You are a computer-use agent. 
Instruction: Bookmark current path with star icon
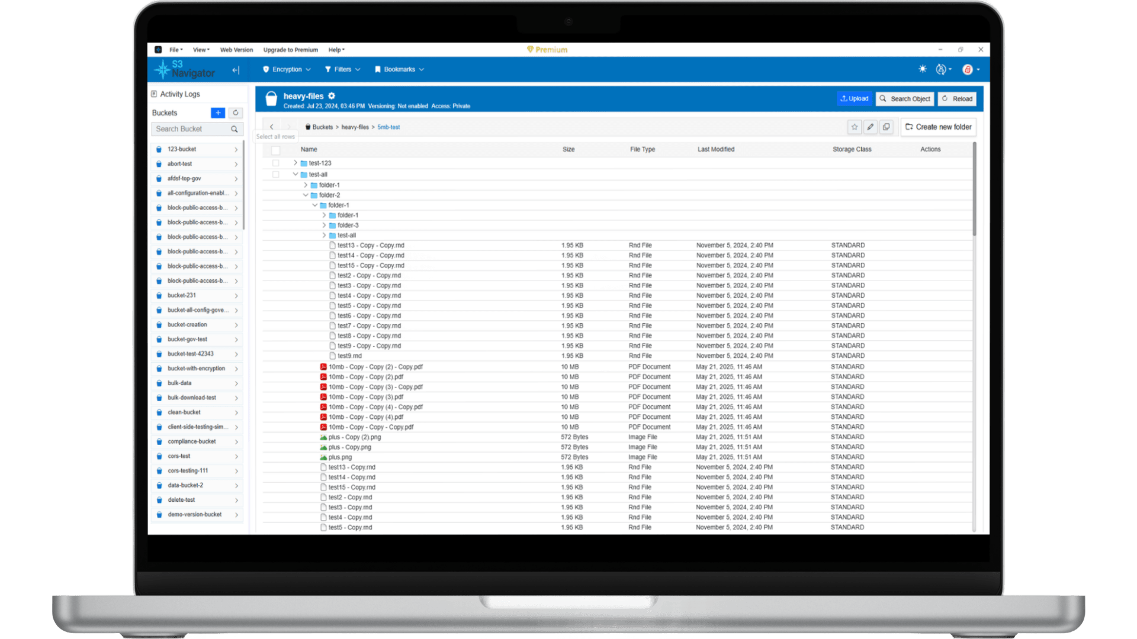click(854, 127)
